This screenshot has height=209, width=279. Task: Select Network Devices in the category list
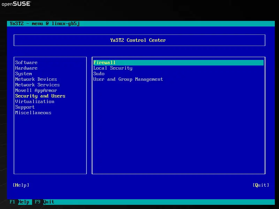(x=36, y=79)
